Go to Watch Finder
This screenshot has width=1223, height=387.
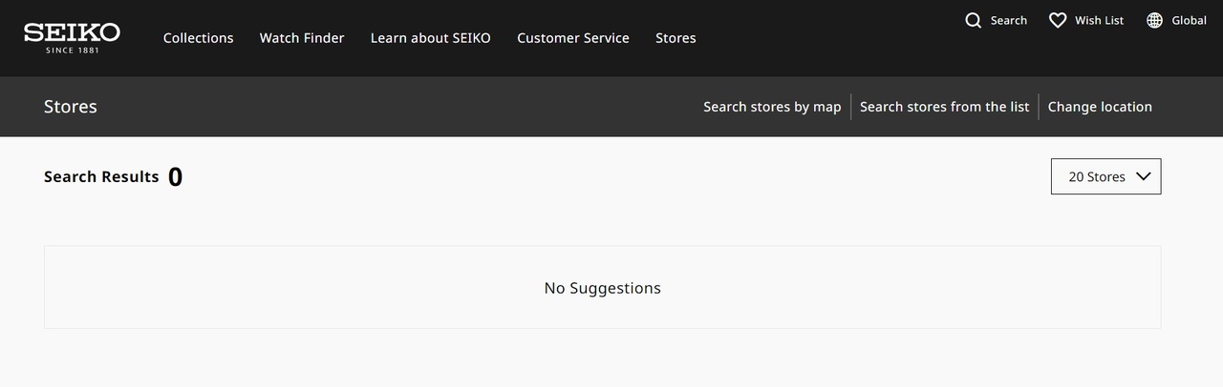pos(302,38)
